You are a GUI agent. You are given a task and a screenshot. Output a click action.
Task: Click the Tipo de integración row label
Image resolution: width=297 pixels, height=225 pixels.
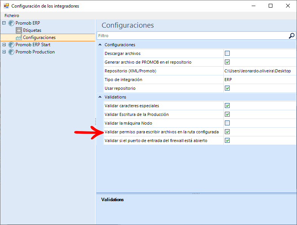[x=123, y=80]
